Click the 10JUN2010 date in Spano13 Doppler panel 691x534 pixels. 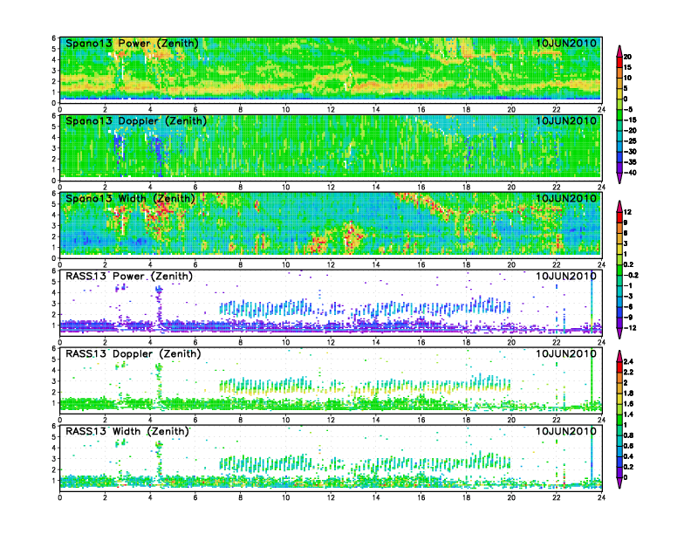click(566, 120)
